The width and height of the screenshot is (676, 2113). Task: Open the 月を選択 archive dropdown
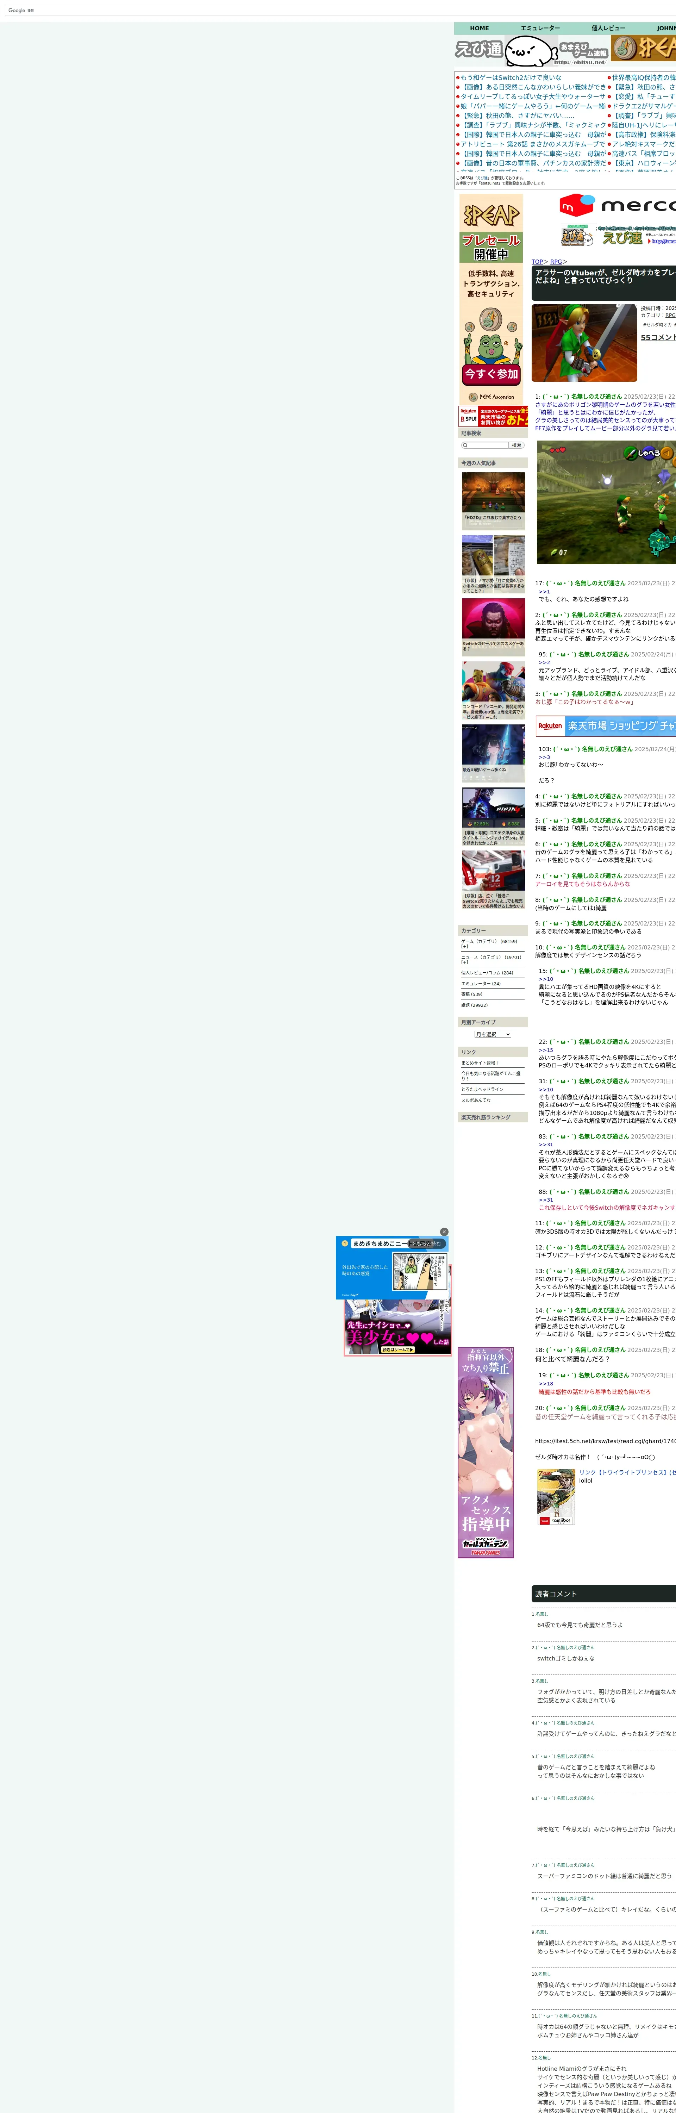[x=492, y=1034]
